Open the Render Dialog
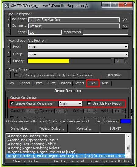 click(52, 129)
